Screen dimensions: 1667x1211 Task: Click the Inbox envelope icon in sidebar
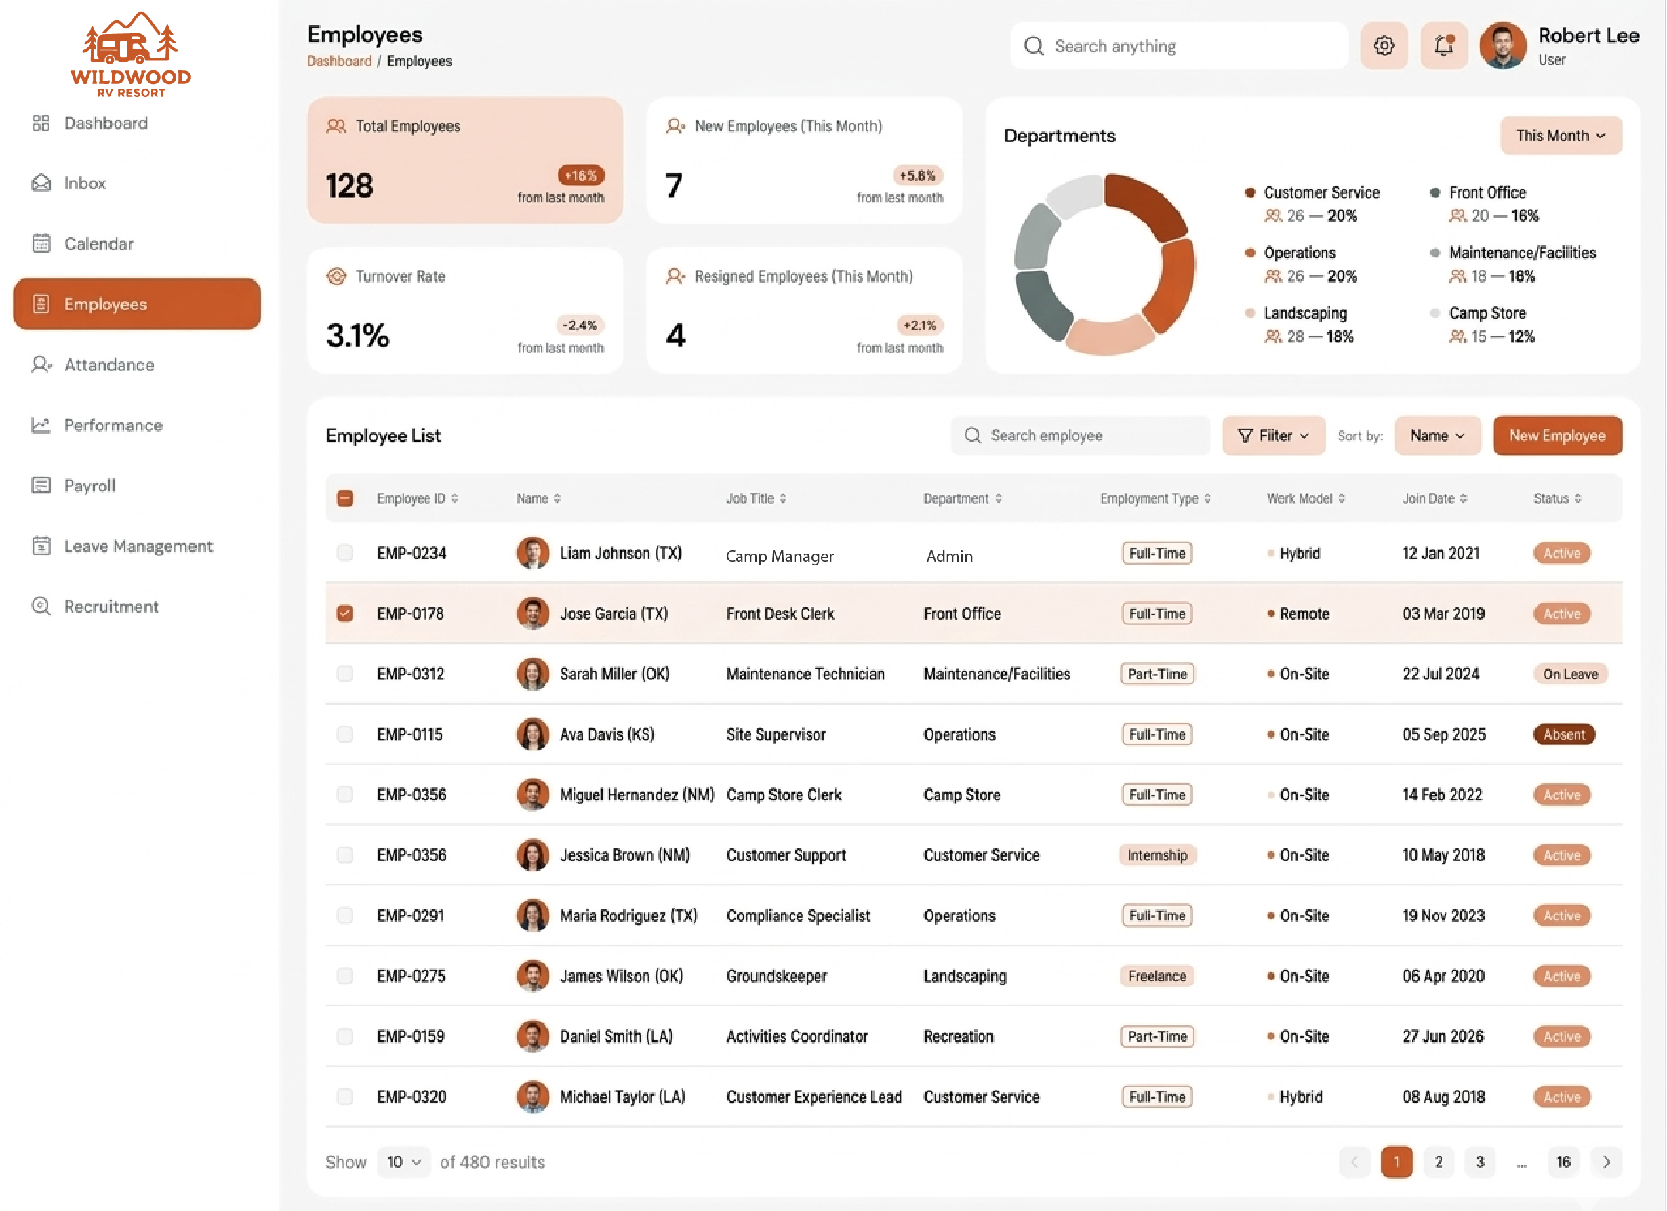pyautogui.click(x=41, y=183)
